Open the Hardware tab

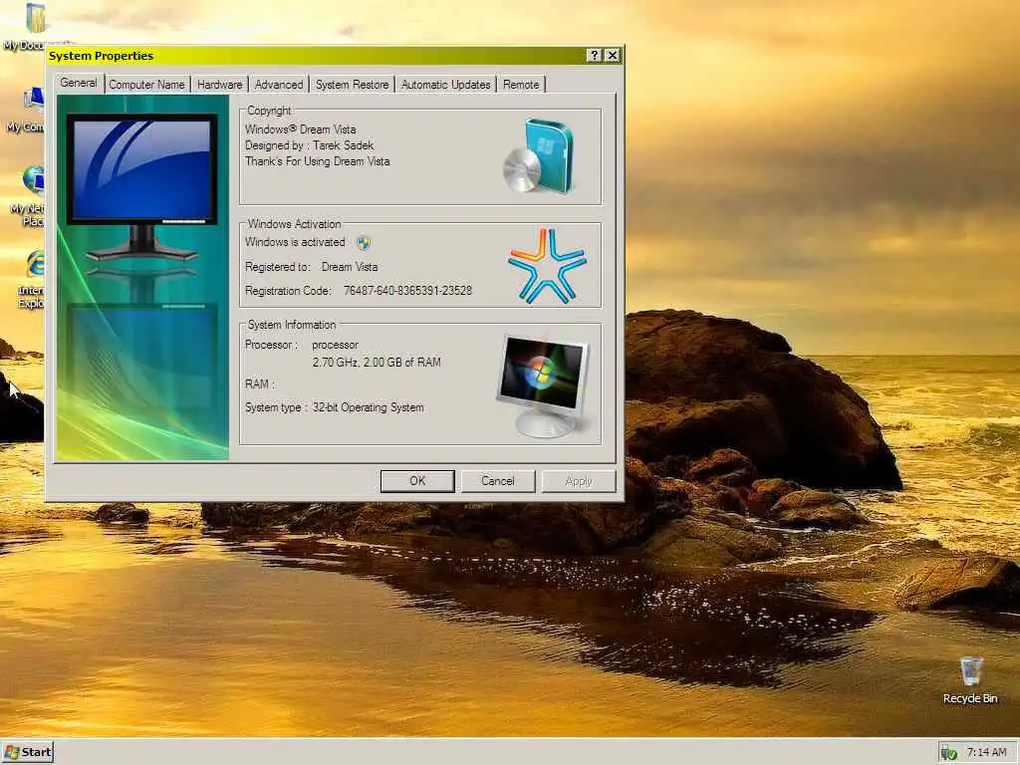(x=220, y=85)
